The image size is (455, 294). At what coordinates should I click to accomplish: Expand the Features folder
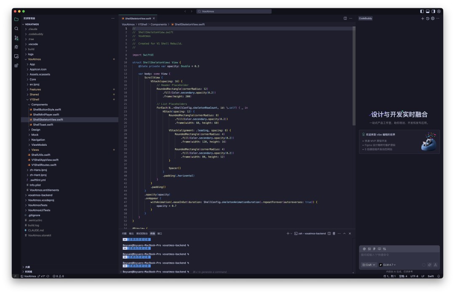[35, 89]
